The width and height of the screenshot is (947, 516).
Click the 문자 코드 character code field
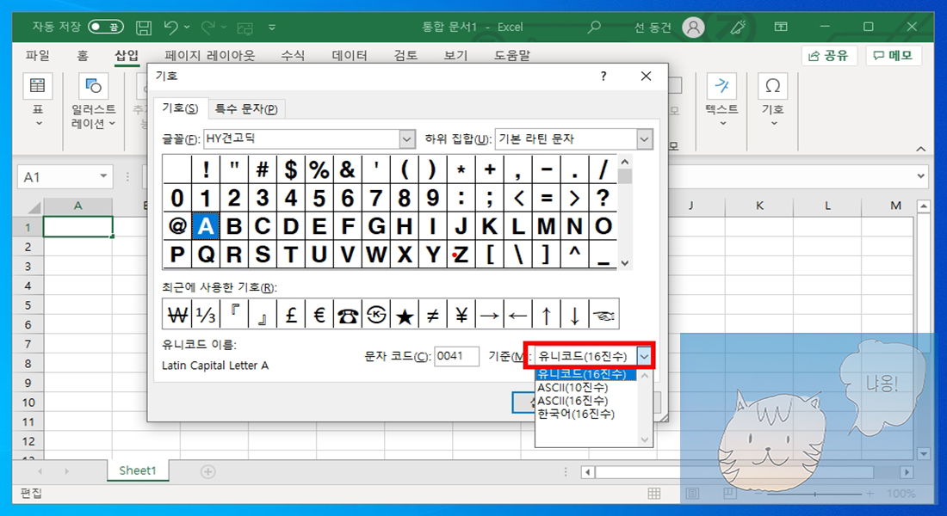click(456, 356)
